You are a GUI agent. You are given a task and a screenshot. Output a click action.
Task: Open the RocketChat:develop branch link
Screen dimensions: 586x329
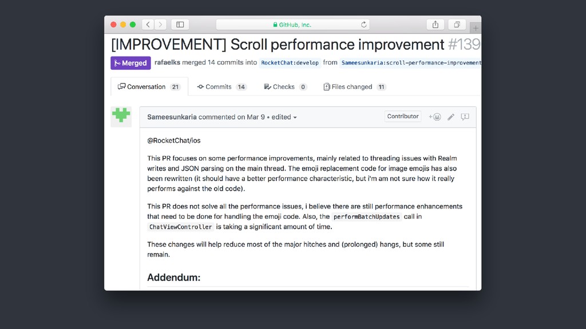coord(290,63)
